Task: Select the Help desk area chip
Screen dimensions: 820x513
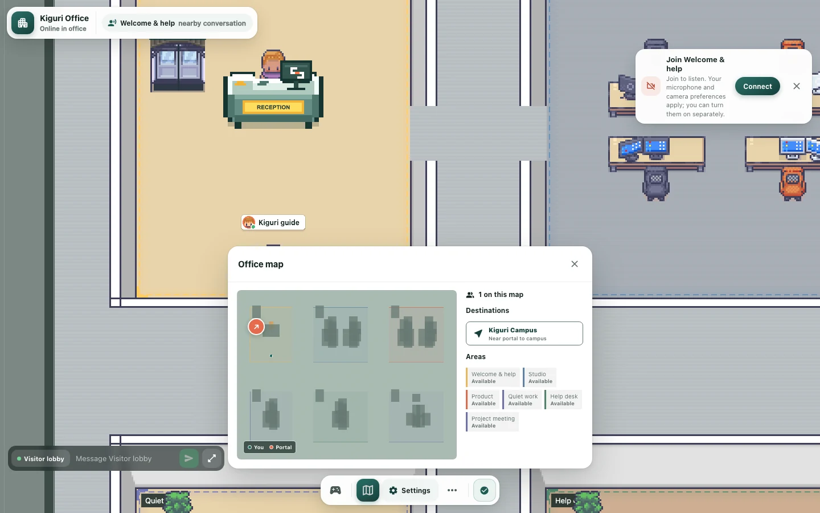Action: click(563, 400)
